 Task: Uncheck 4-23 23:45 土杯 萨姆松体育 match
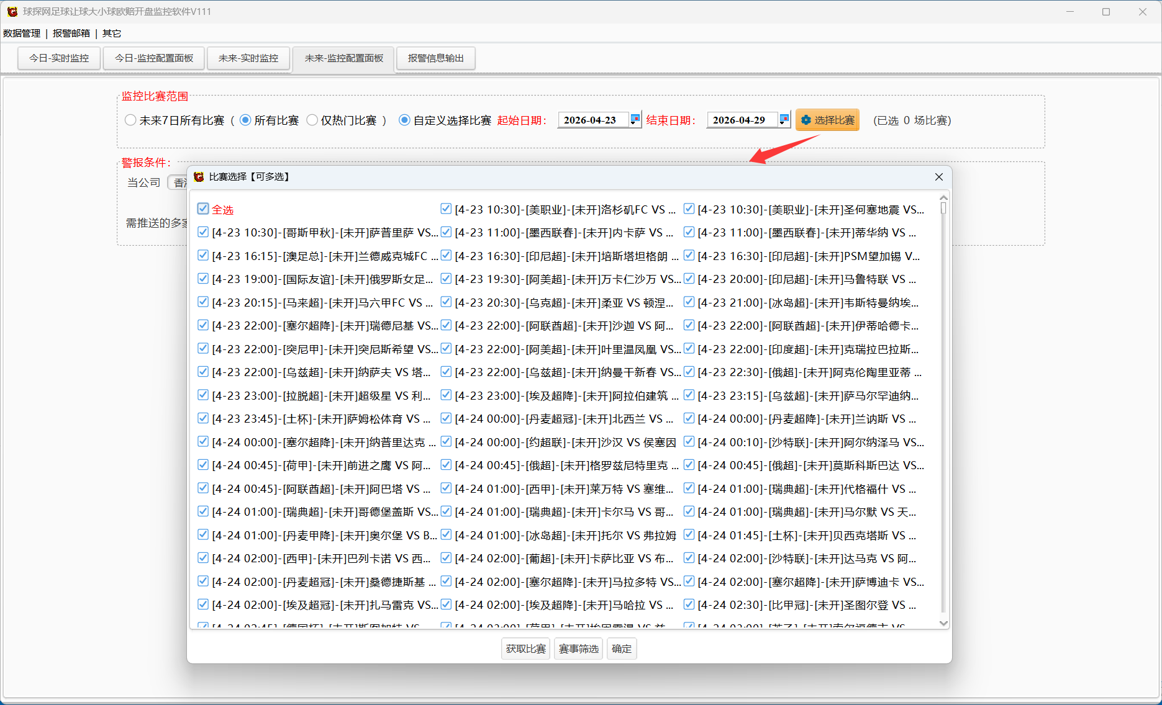203,419
